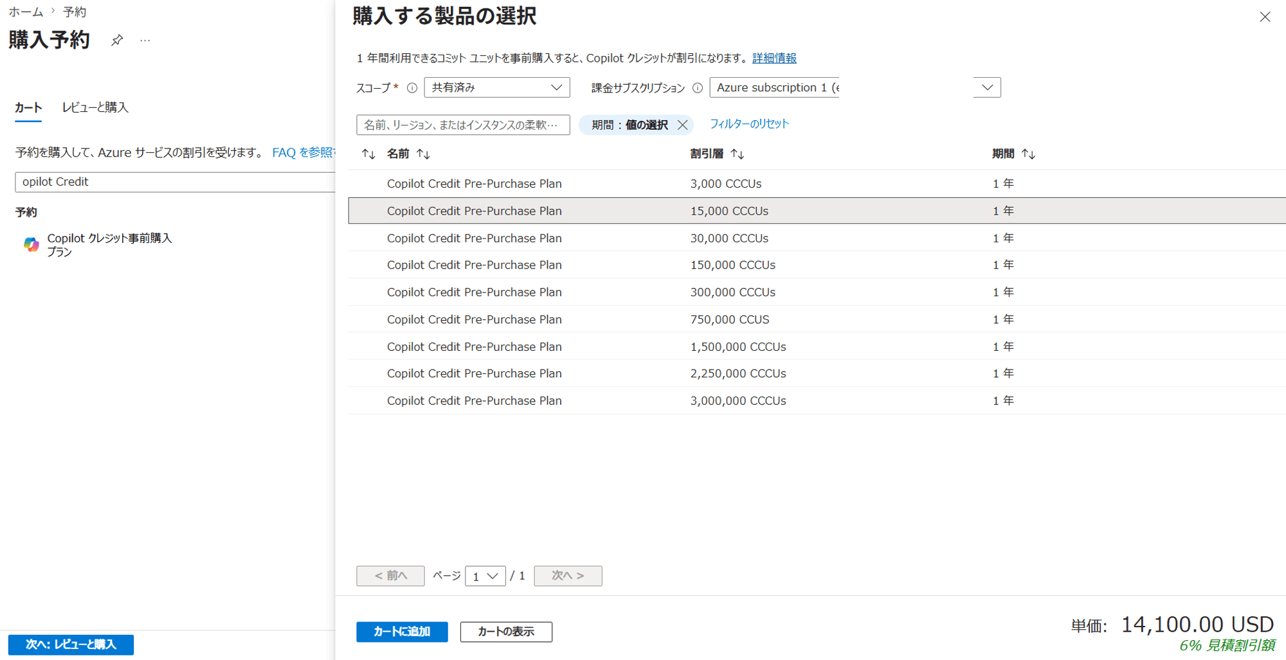Click the leftmost sort arrows in header

point(368,154)
